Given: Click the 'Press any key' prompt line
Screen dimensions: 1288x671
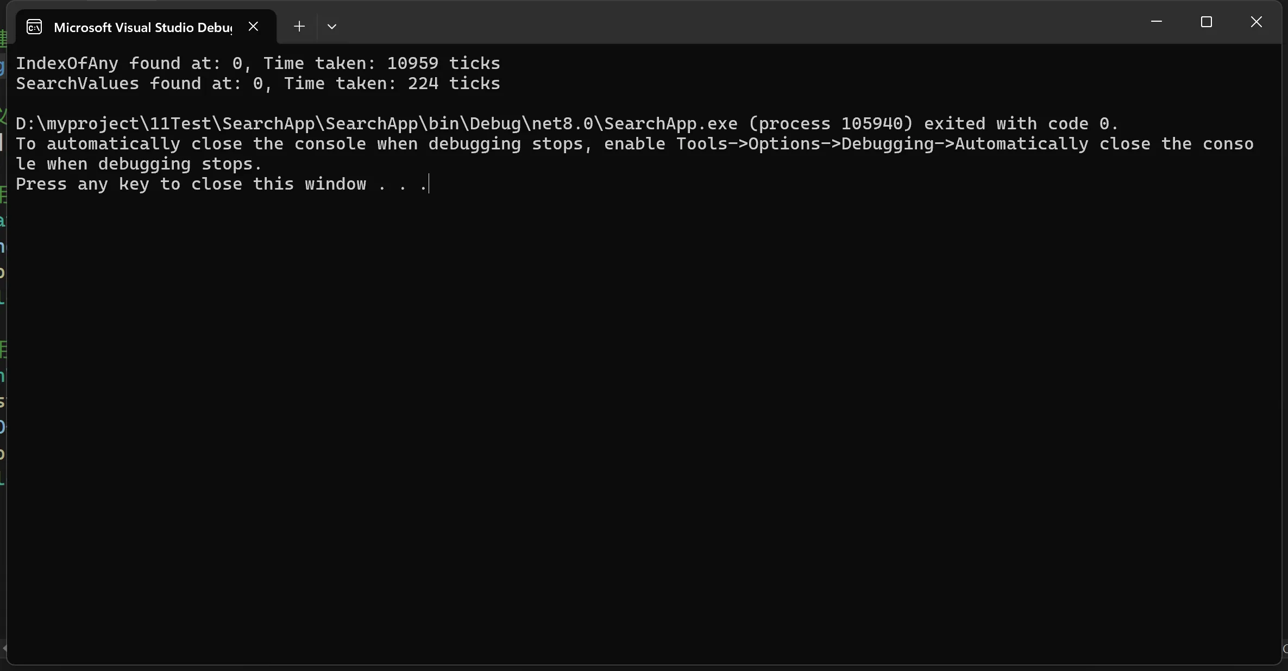Looking at the screenshot, I should [x=222, y=184].
